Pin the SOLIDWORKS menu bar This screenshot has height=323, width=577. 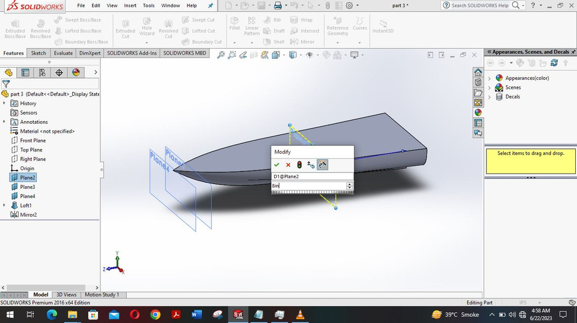(210, 5)
